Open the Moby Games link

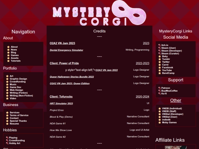169,123
